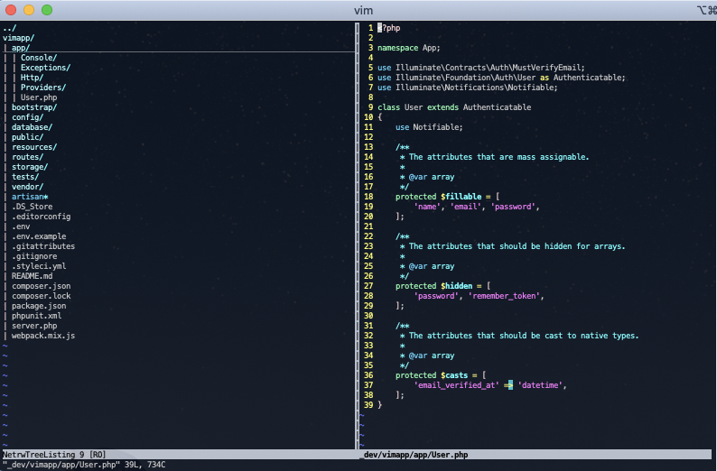Go up via the ../ parent entry
717x471 pixels.
click(9, 28)
